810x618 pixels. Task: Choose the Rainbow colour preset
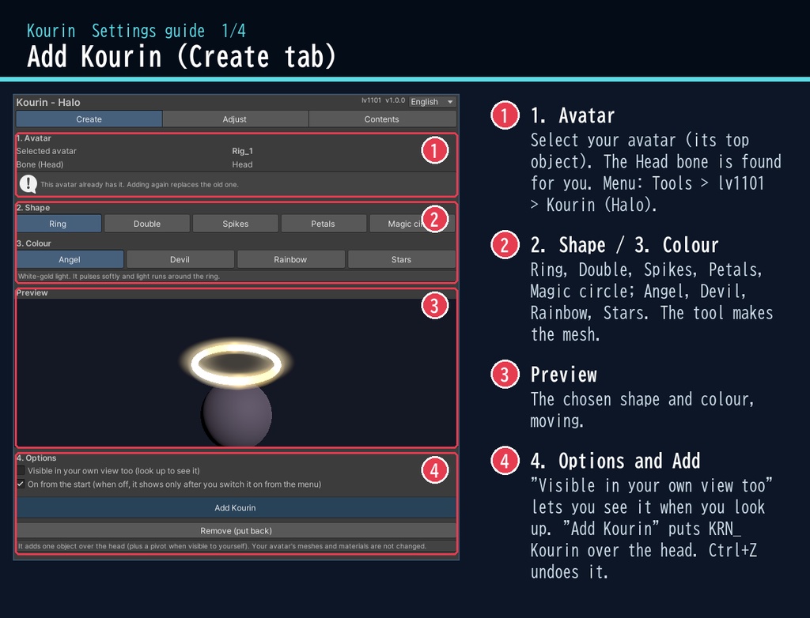coord(291,259)
